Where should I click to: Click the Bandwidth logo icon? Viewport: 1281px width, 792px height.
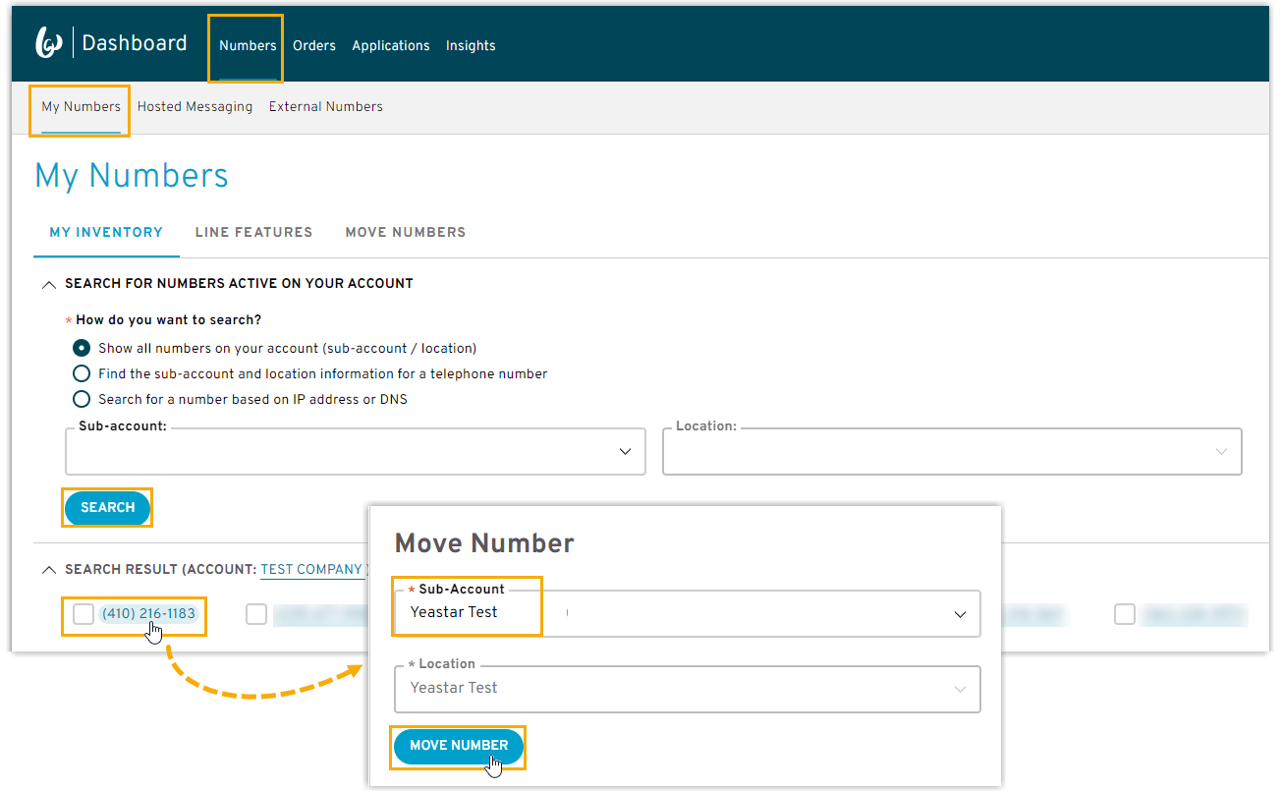(49, 43)
